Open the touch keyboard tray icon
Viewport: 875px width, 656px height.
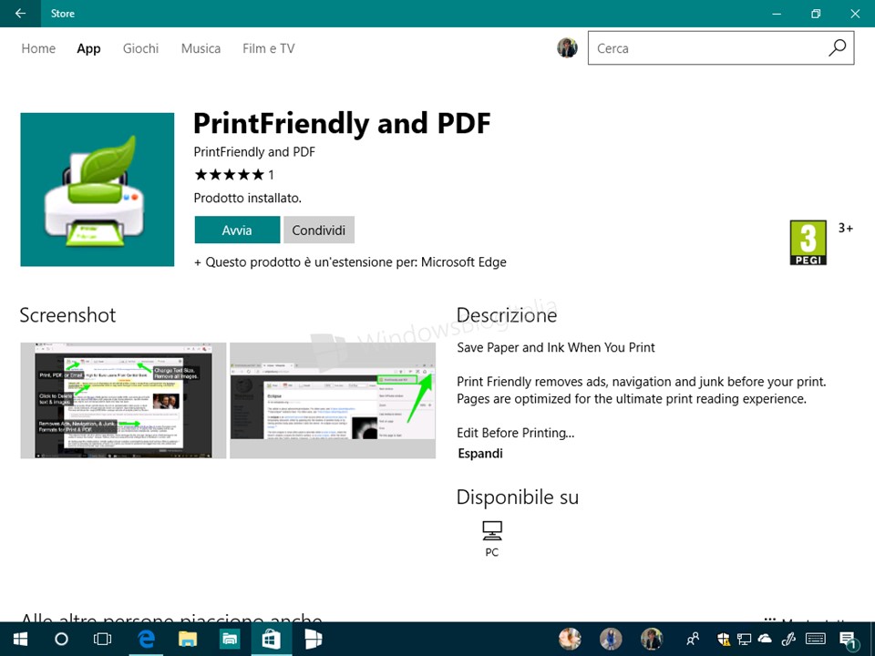(816, 639)
